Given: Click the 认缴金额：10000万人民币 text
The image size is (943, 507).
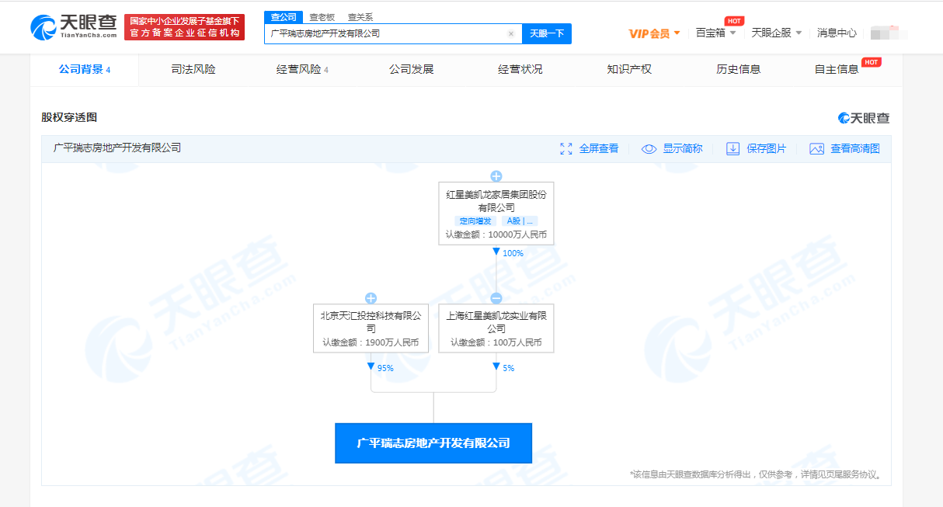Looking at the screenshot, I should [x=496, y=234].
